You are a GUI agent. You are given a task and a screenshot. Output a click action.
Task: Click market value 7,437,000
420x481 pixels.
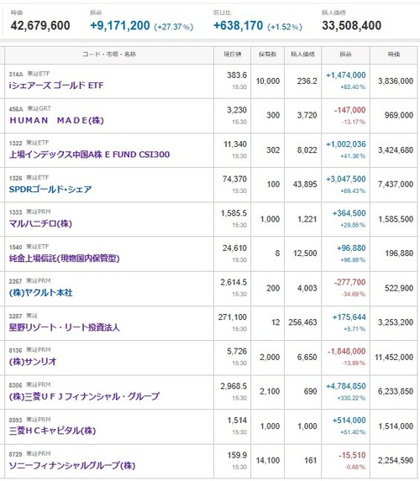pyautogui.click(x=396, y=185)
